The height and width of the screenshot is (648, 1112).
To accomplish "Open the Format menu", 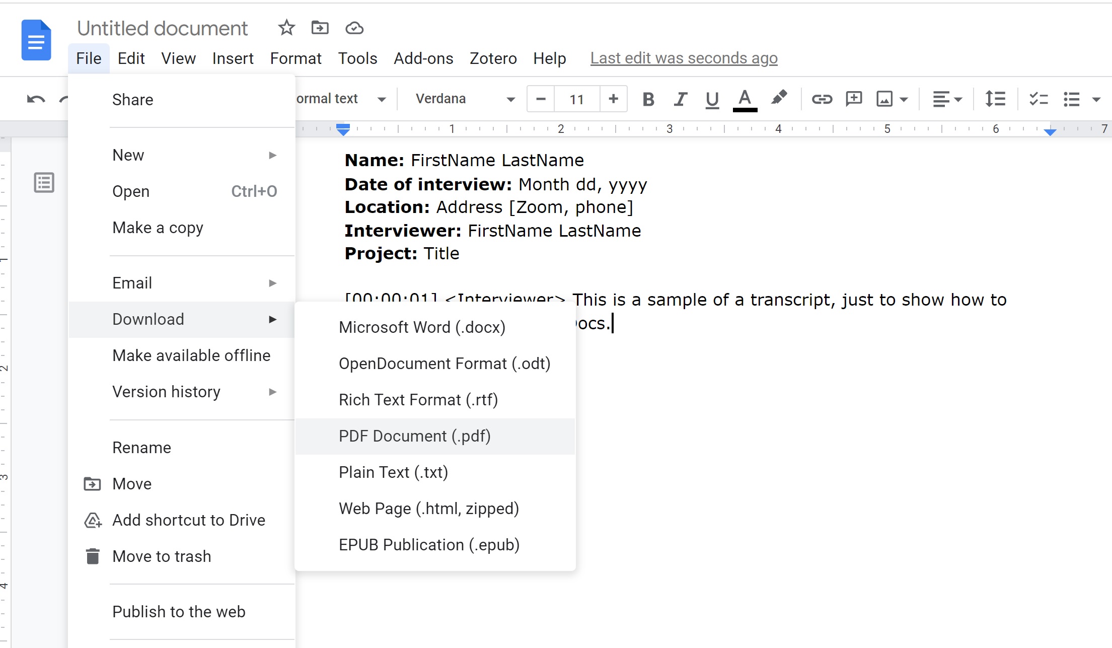I will click(x=295, y=58).
